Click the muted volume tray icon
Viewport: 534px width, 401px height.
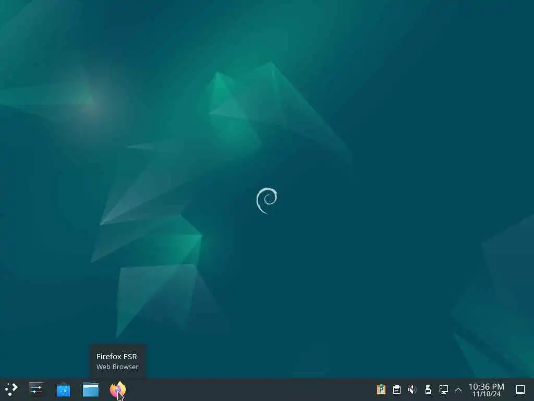tap(412, 390)
